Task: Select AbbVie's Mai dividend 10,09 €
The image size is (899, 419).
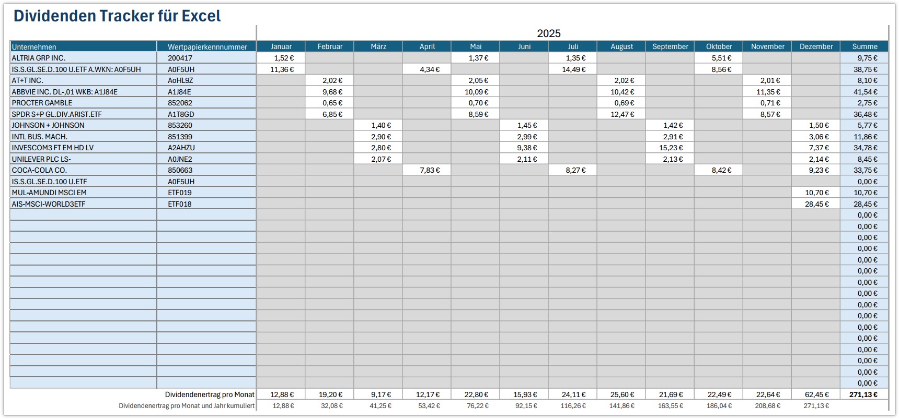Action: 476,92
